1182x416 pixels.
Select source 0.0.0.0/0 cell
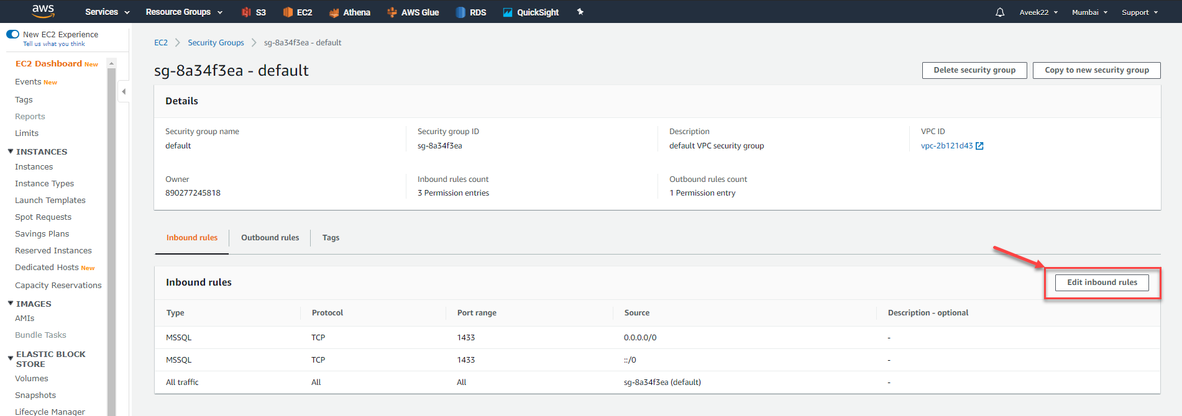click(640, 338)
